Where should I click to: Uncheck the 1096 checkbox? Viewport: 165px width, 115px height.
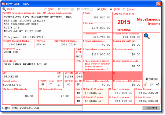[111, 9]
